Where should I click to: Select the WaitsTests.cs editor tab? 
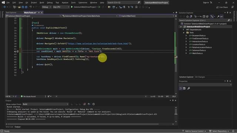point(30,13)
